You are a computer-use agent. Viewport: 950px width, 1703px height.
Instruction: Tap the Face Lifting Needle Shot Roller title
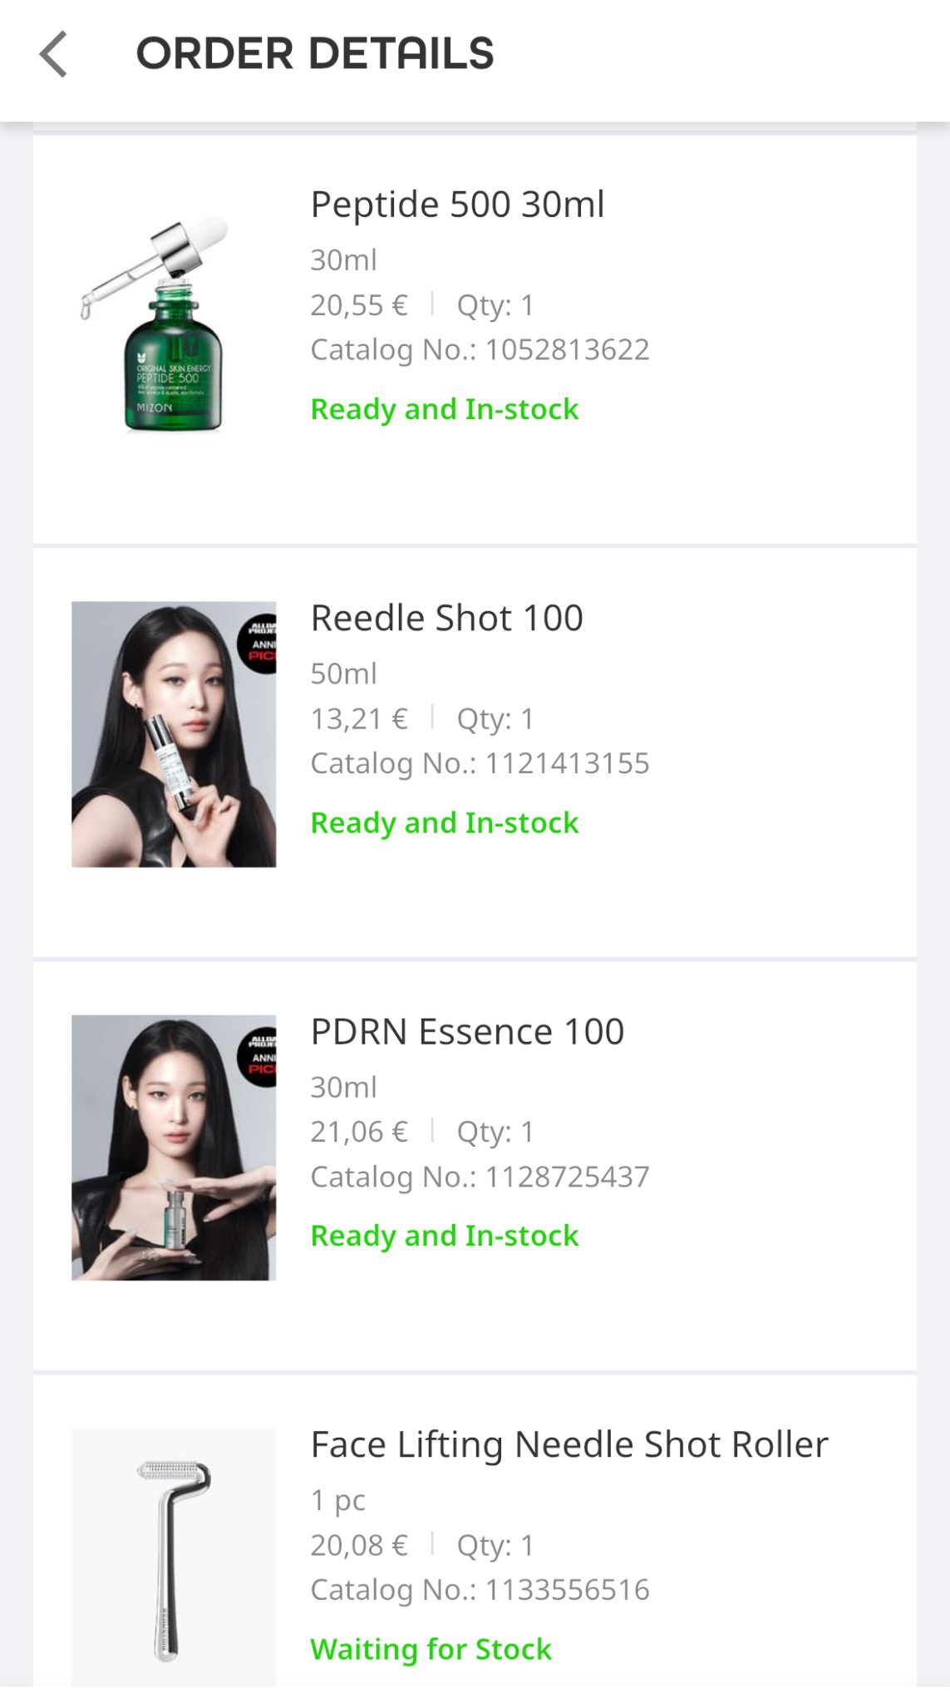569,1445
